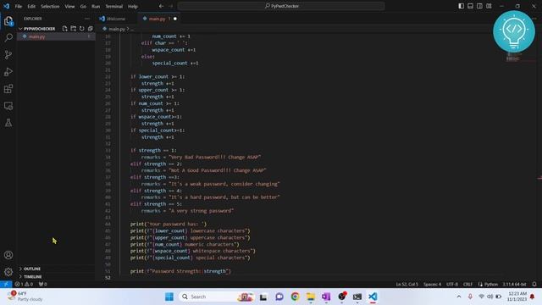
Task: Change encoding via UTF-8 status entry
Action: 451,285
